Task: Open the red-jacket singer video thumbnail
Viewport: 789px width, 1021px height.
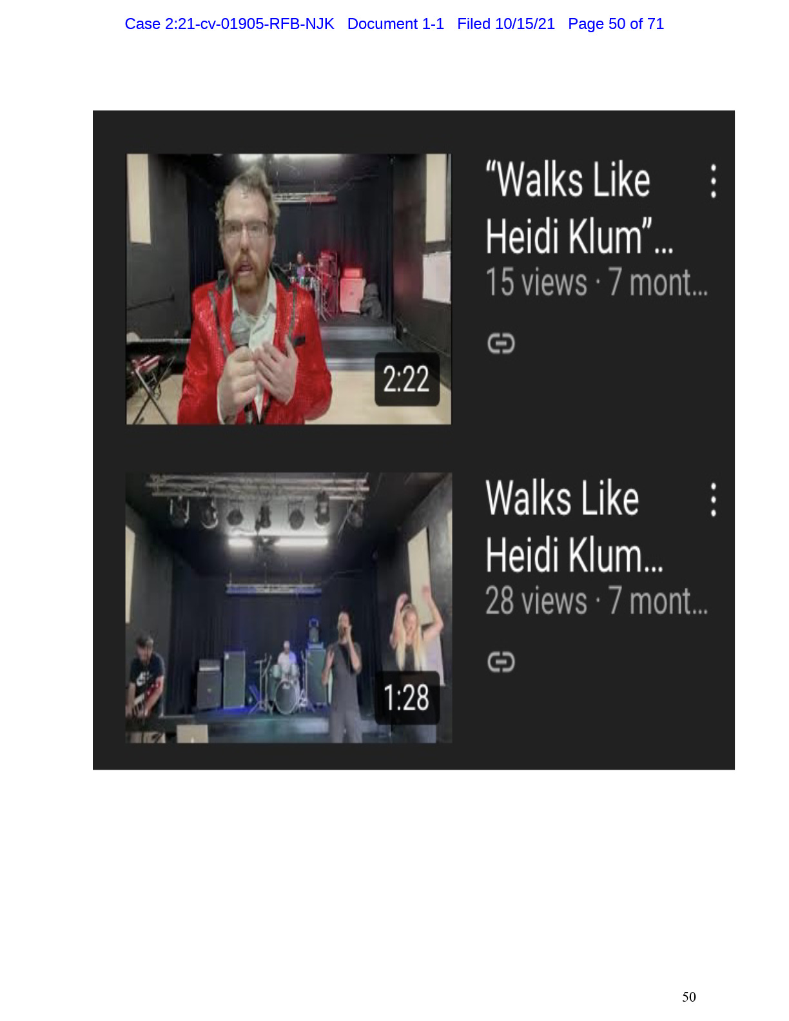Action: (x=288, y=289)
